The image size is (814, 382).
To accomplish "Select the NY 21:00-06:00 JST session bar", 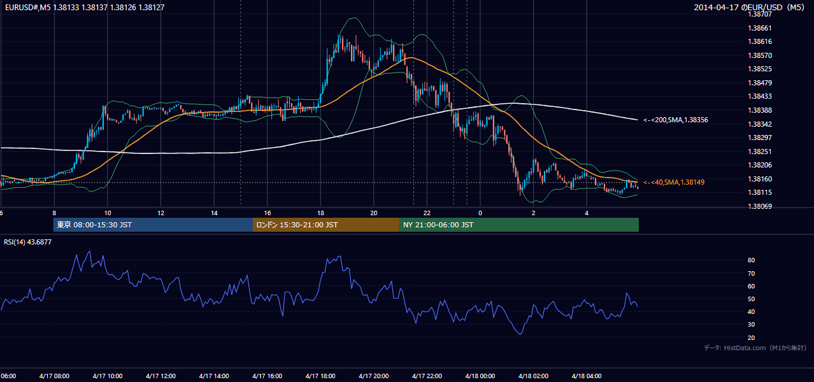I will coord(519,225).
